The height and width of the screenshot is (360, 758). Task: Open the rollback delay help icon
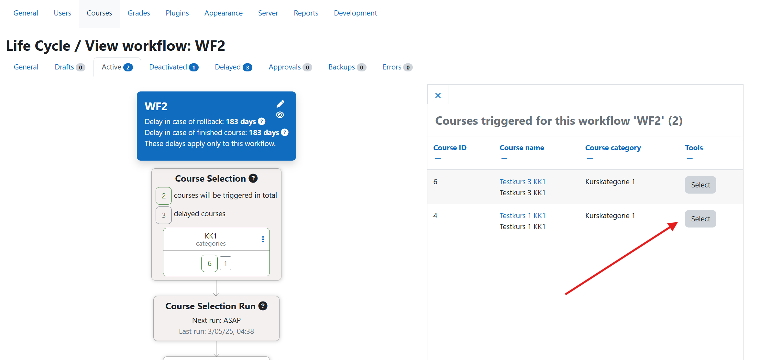[x=261, y=122]
